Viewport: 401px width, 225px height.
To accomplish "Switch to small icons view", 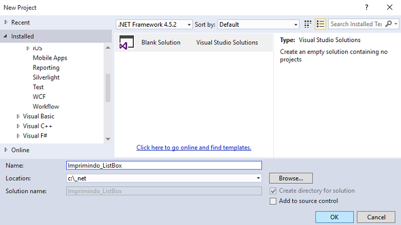I will [308, 24].
